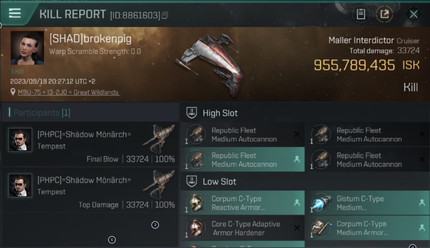Share kill report via export icon
430x248 pixels.
click(x=384, y=14)
